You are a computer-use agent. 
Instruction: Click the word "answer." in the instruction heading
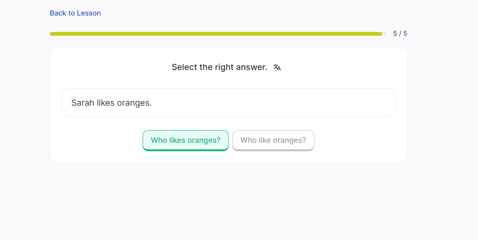[x=251, y=67]
